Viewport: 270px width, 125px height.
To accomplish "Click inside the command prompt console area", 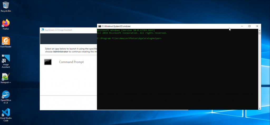I will pos(177,69).
